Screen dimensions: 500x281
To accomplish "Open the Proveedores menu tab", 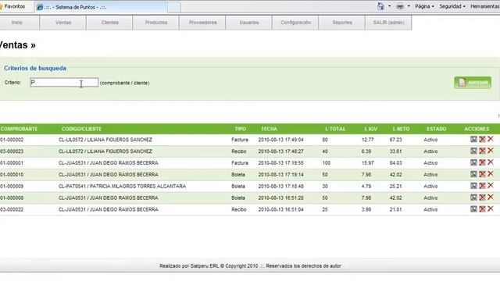I will click(203, 23).
